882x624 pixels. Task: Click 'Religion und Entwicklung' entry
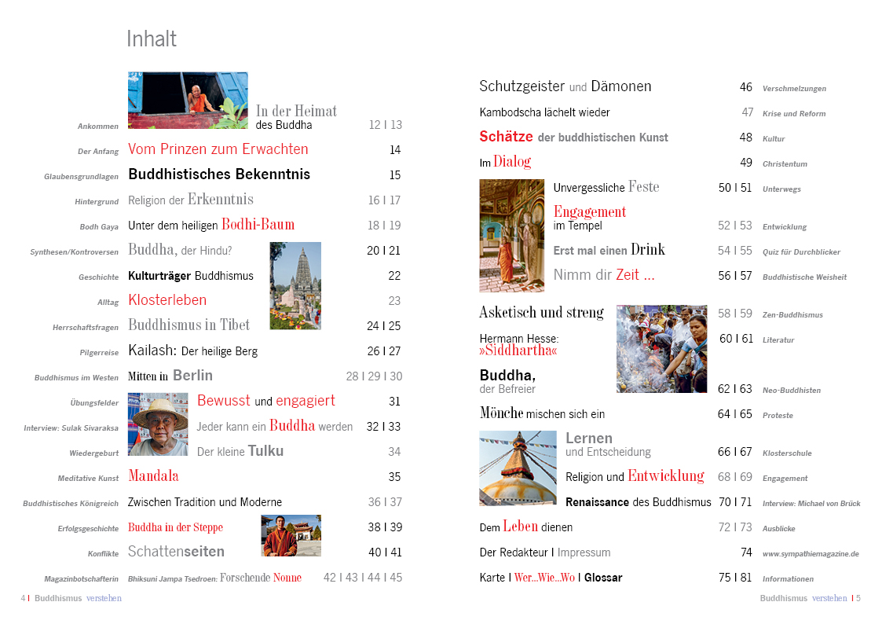[x=635, y=476]
